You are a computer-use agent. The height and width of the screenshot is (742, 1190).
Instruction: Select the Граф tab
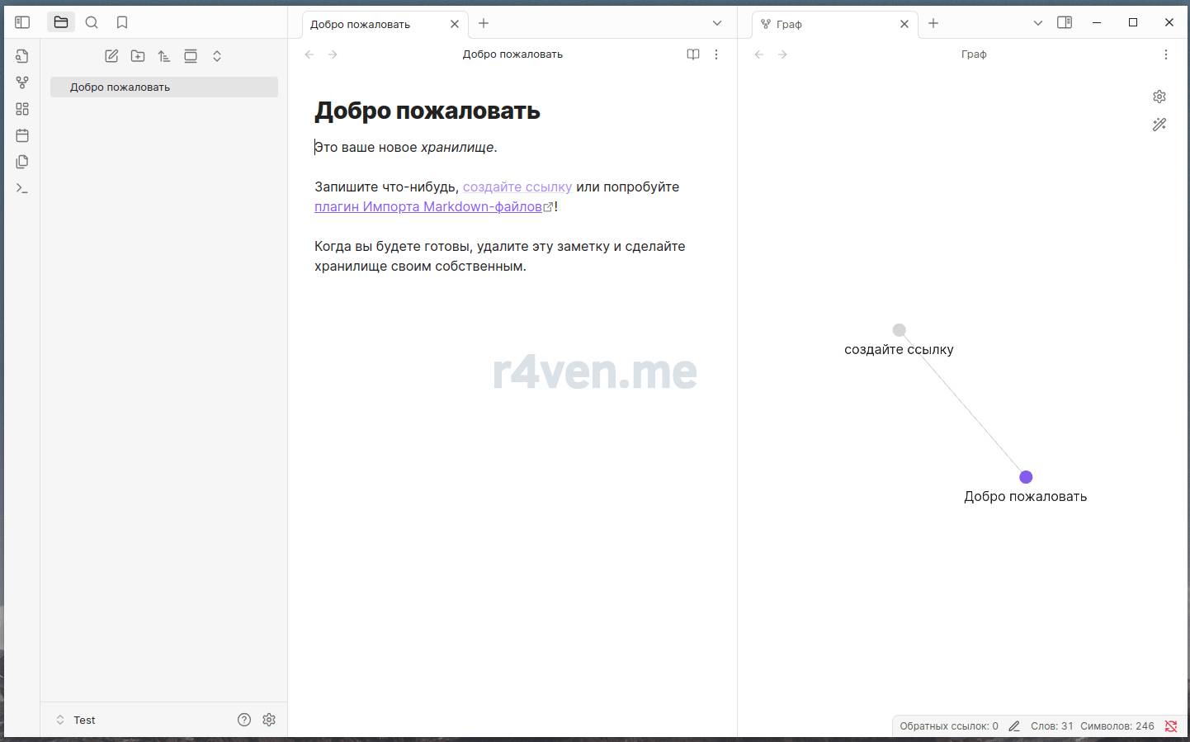(x=825, y=24)
